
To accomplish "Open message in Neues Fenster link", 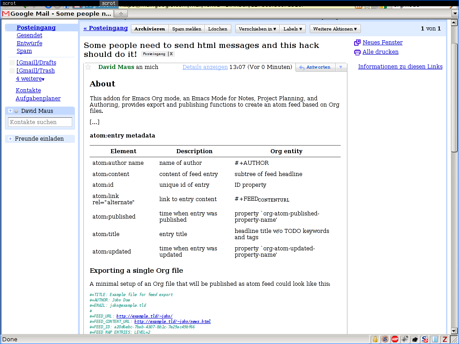I will pyautogui.click(x=383, y=43).
